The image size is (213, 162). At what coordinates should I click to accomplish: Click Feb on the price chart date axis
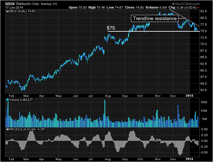point(12,96)
